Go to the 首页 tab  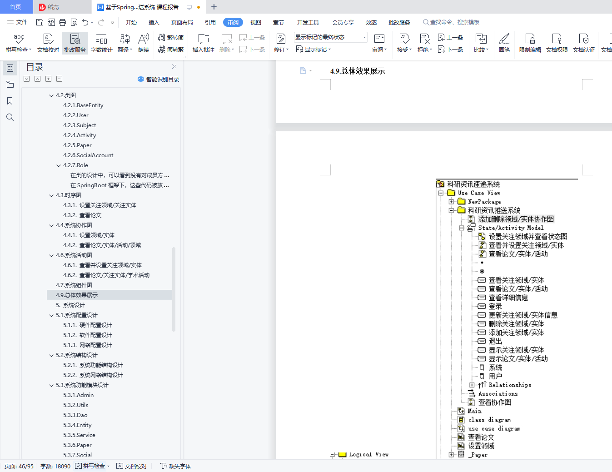[15, 7]
